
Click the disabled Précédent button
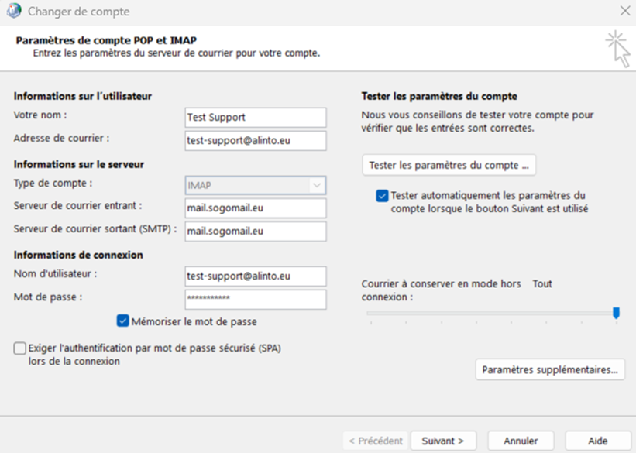(375, 441)
